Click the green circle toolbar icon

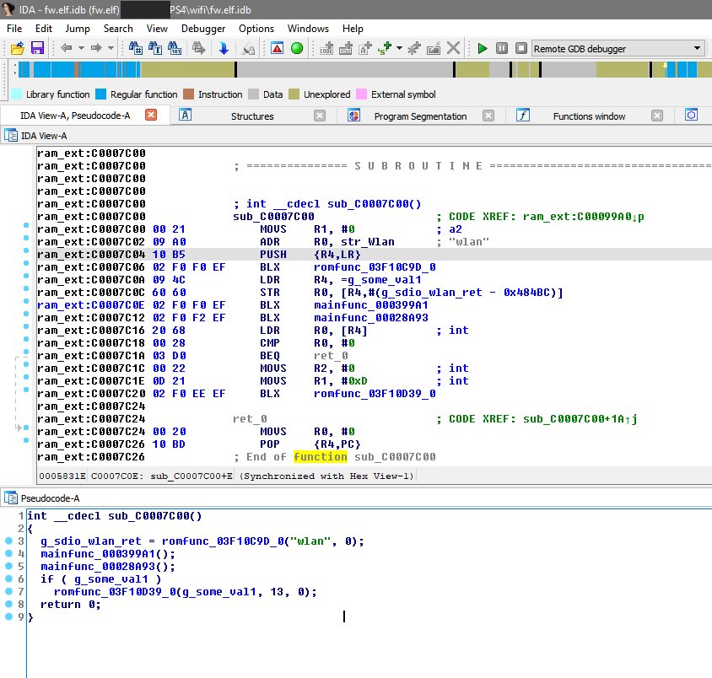297,49
